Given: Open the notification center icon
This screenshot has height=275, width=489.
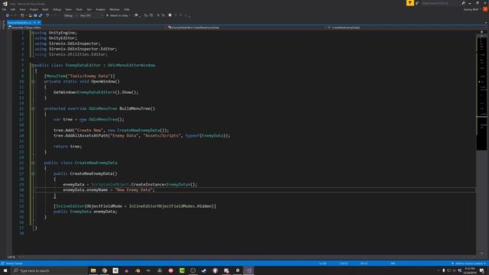Looking at the screenshot, I should [482, 270].
